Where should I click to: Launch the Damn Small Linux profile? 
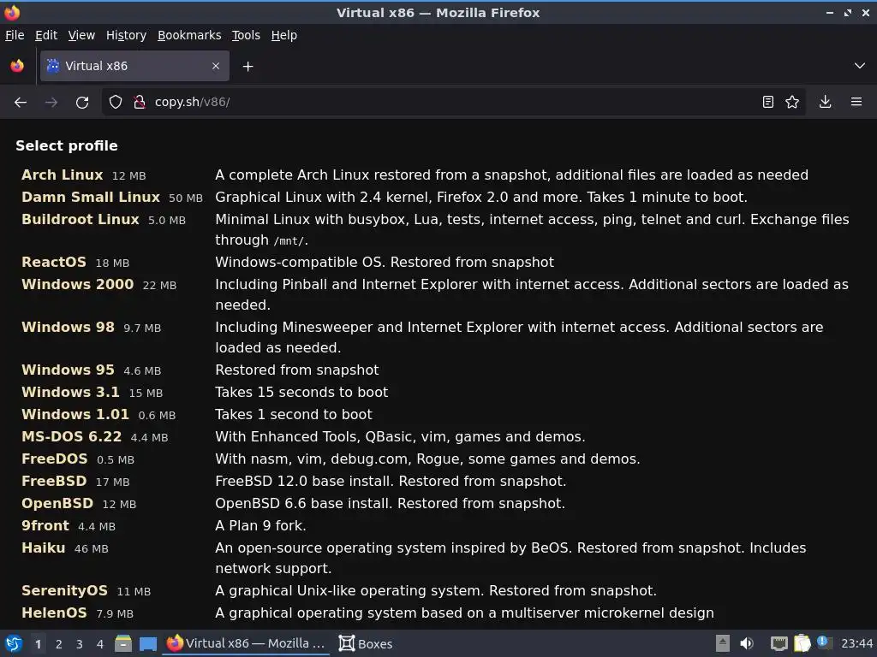point(91,198)
